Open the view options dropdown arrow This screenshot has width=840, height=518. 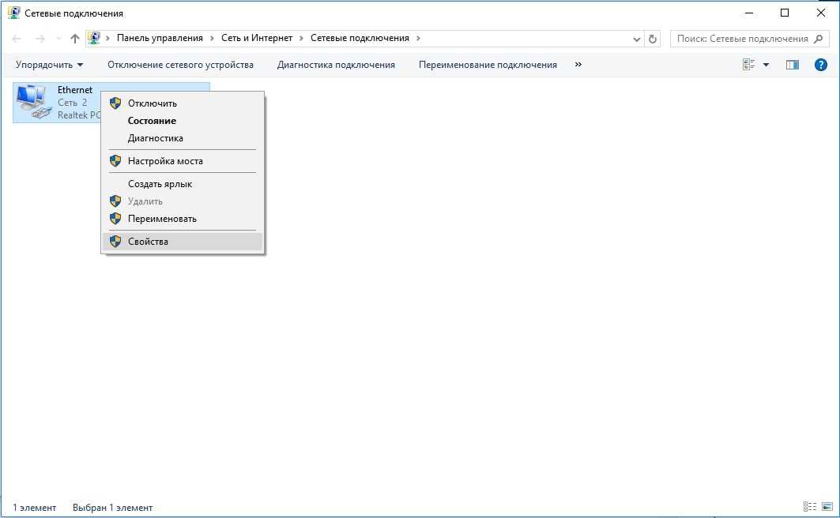[x=766, y=65]
